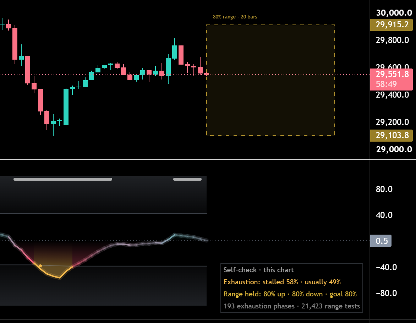Click "193 exhaustion phases · 21,423 range tests"

click(291, 306)
